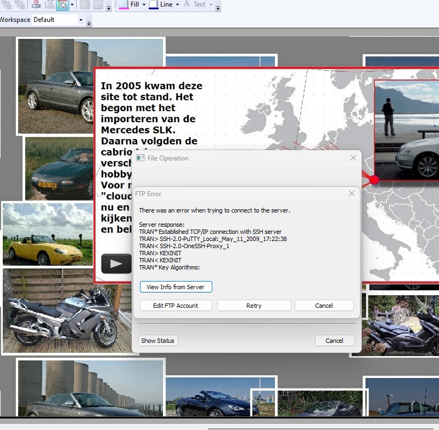Image resolution: width=439 pixels, height=430 pixels.
Task: Click Retry in FTP Error dialog
Action: (254, 306)
